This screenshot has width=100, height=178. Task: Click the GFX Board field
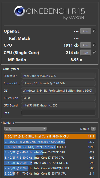[x=58, y=105]
